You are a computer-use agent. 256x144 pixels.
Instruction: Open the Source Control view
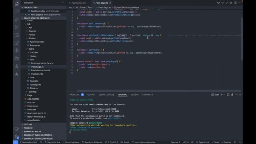17,27
